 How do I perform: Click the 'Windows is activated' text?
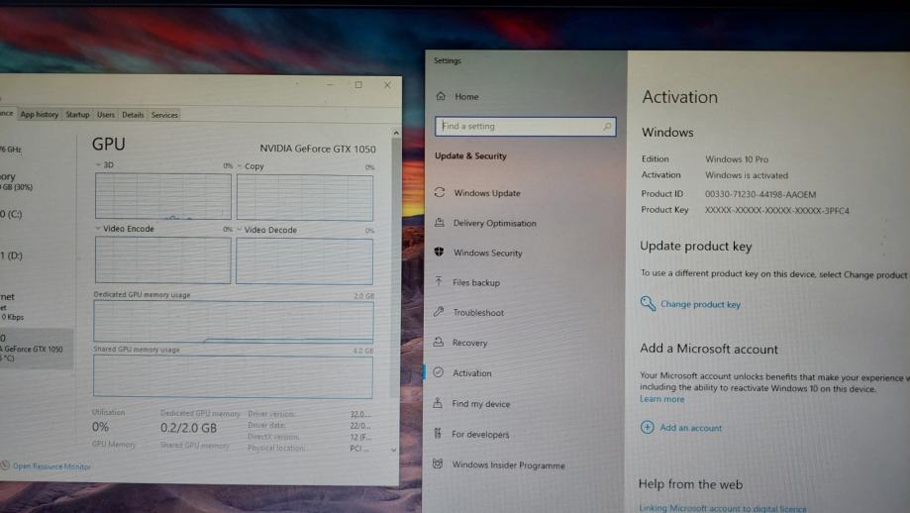(x=747, y=175)
